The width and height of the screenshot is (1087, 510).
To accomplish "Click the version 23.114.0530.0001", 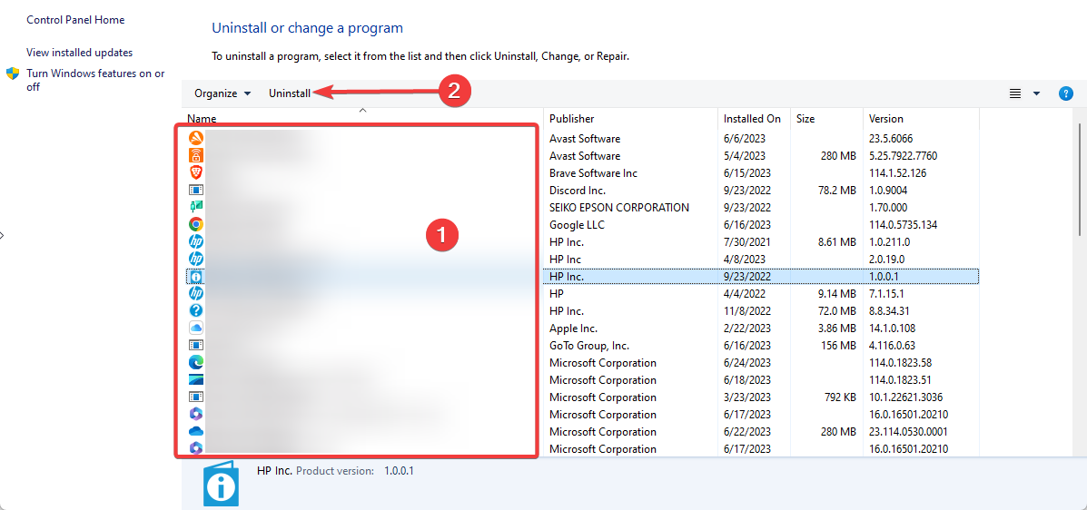I will coord(908,432).
